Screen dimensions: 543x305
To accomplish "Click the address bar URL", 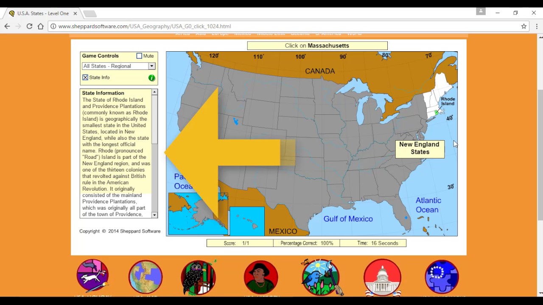I will [x=145, y=26].
